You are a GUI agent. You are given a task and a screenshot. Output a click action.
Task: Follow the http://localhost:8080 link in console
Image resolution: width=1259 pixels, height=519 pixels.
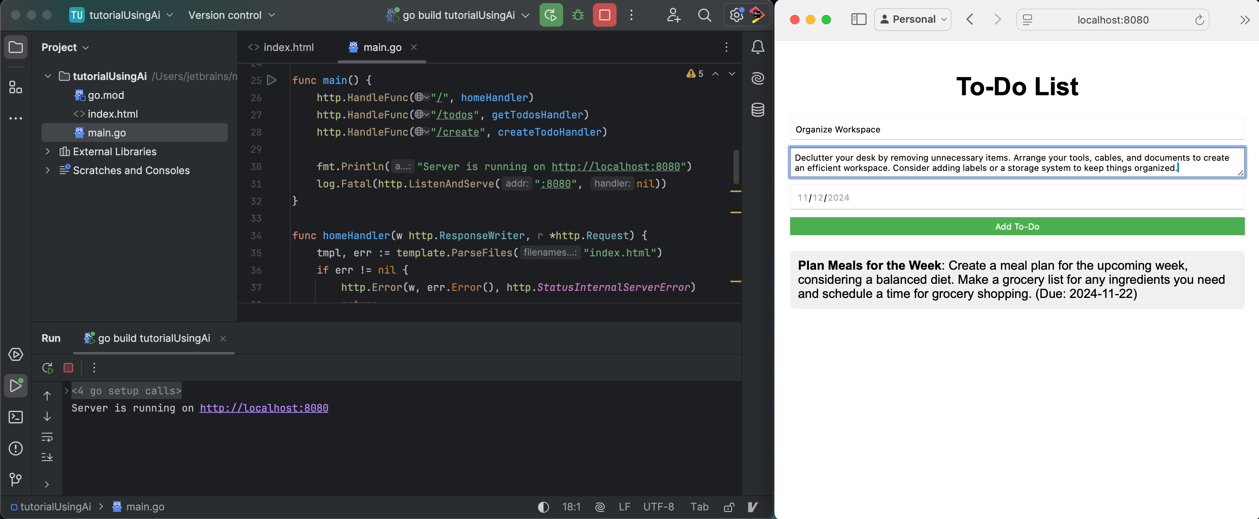coord(264,408)
